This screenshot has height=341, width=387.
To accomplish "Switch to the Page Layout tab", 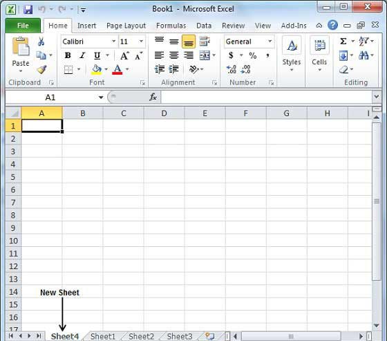I will click(126, 26).
